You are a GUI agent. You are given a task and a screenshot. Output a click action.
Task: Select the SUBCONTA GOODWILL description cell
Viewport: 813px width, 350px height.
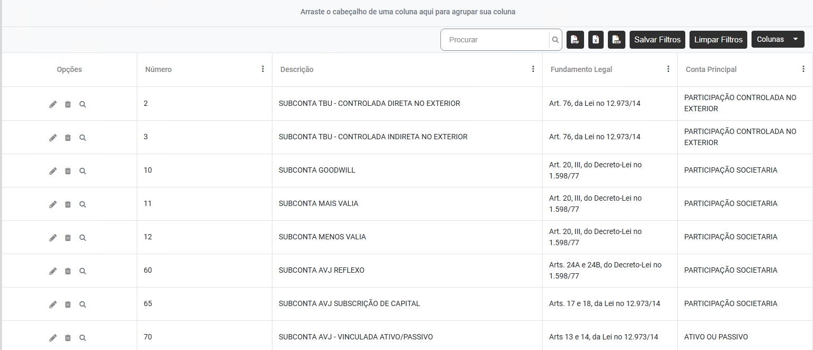click(x=407, y=170)
